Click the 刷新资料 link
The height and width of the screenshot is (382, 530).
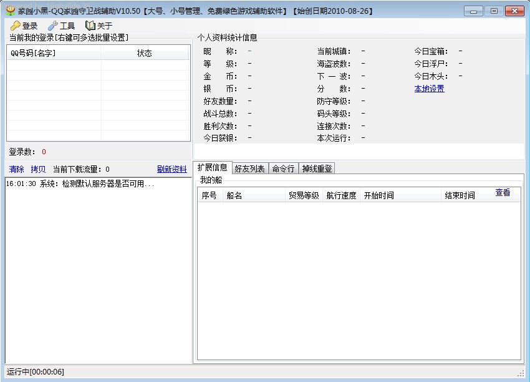171,169
